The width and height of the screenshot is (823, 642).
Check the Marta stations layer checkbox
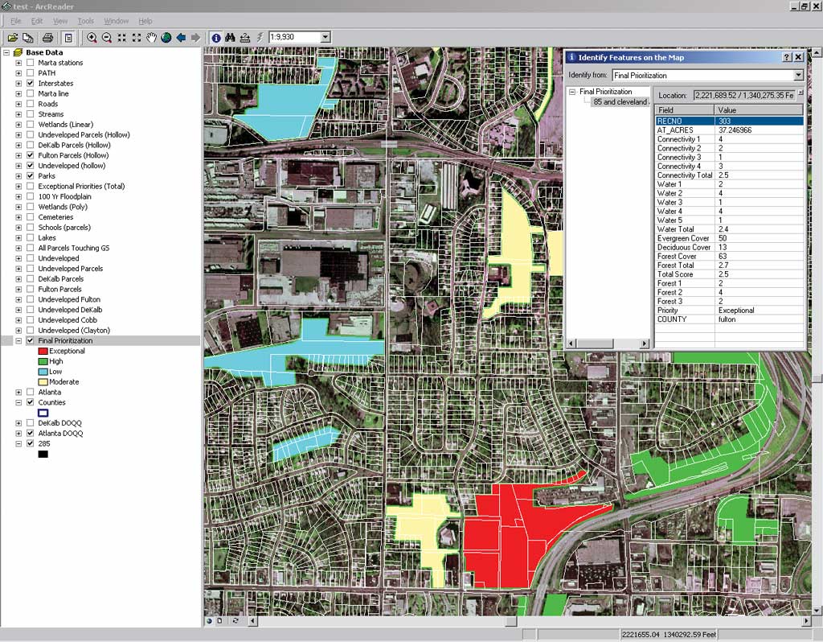(x=30, y=63)
